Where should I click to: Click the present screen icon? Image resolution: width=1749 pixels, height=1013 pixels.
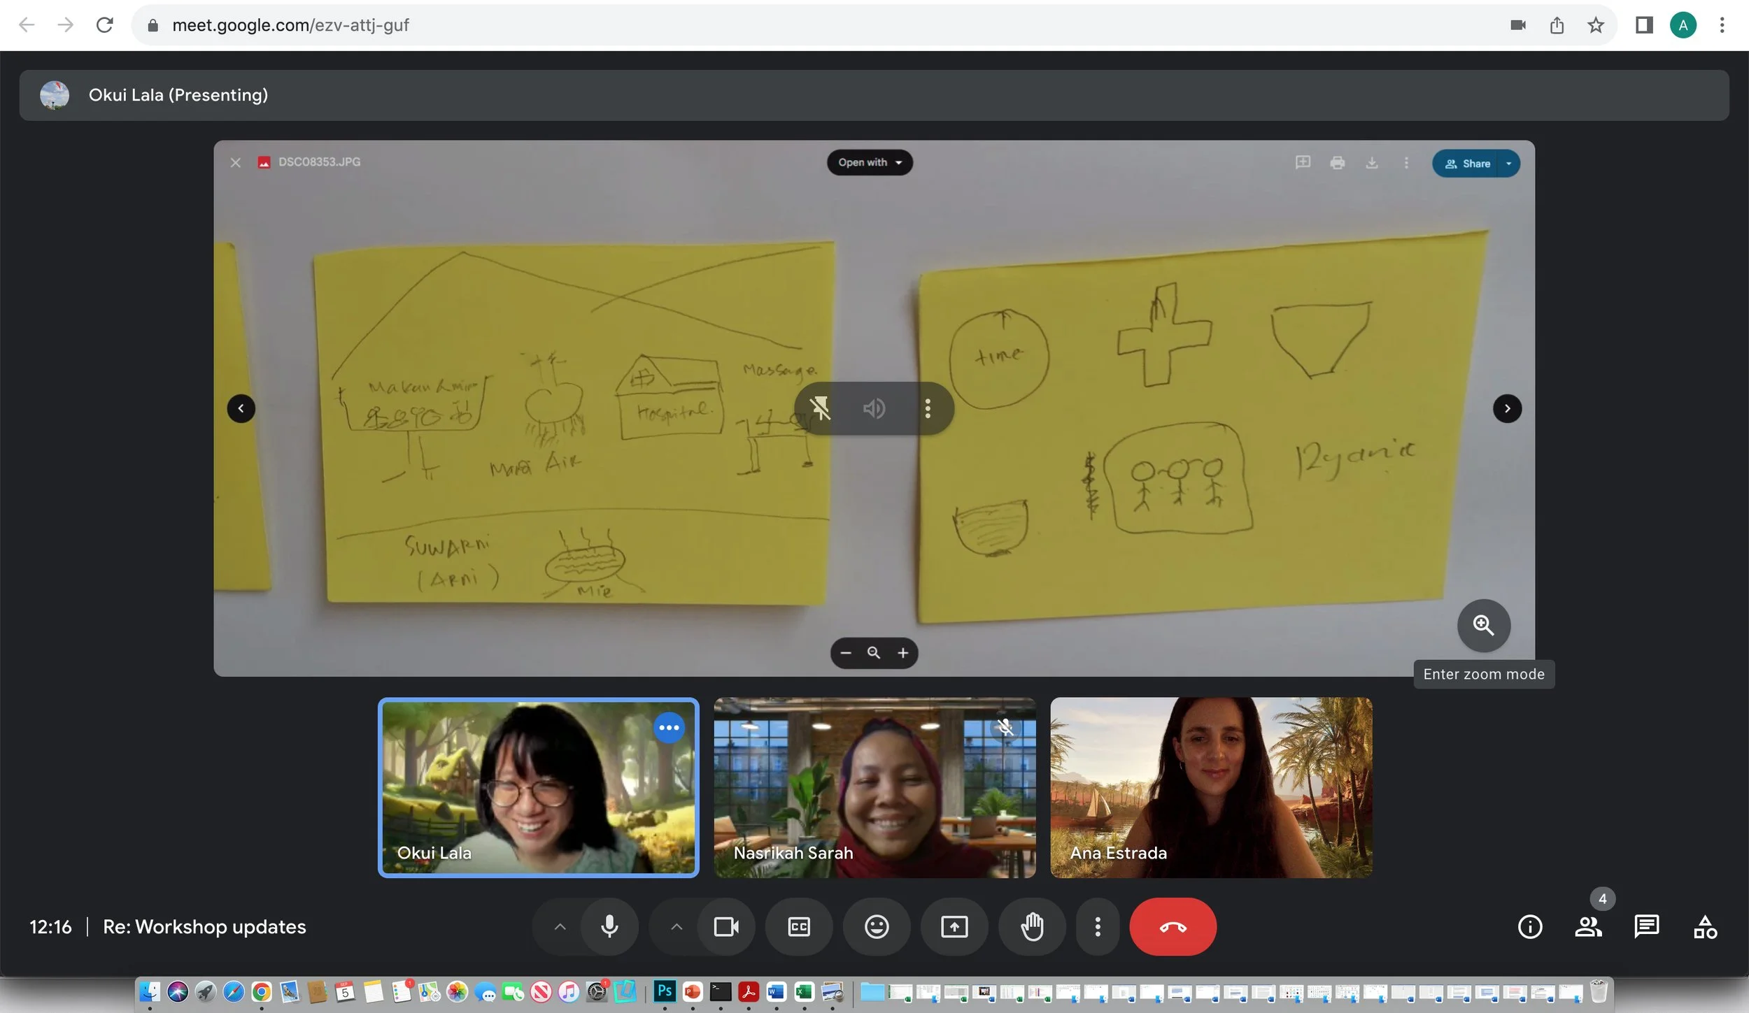tap(954, 927)
